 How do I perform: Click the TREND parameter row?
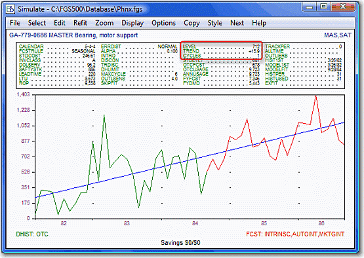[221, 51]
